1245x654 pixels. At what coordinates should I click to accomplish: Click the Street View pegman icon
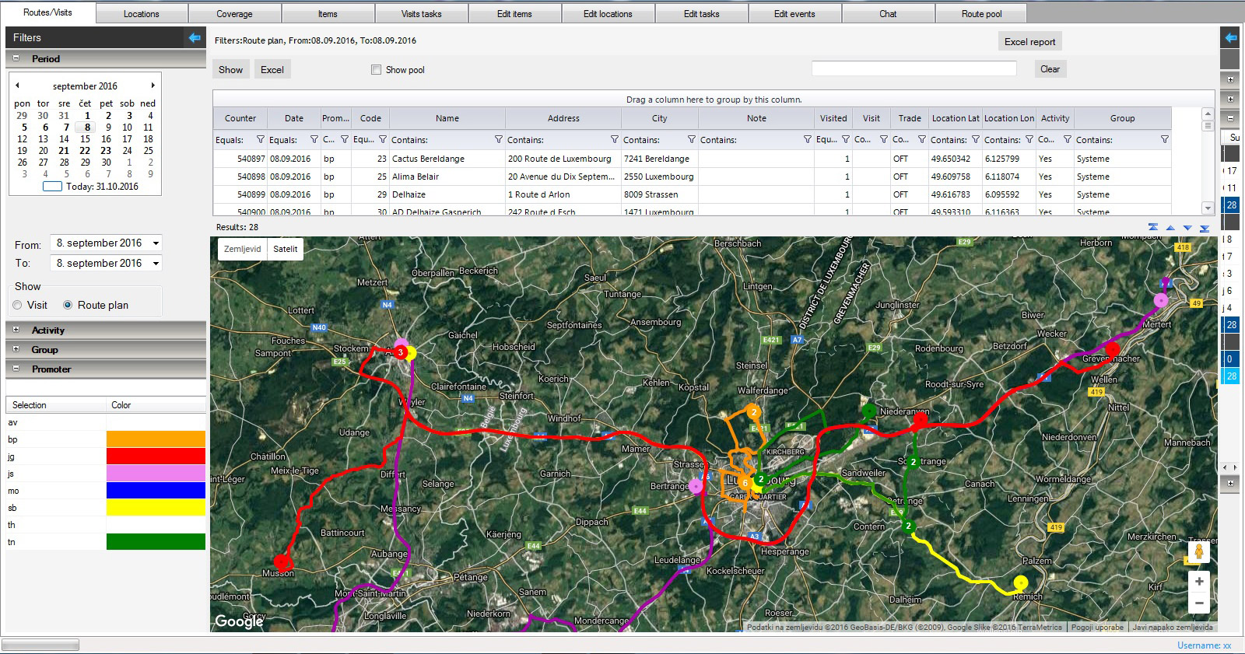(x=1199, y=551)
